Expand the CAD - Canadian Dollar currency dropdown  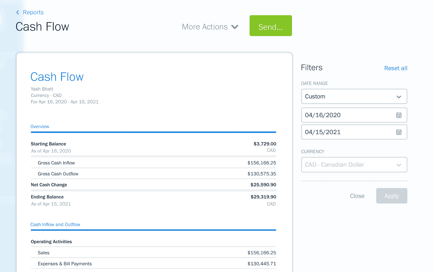[x=354, y=165]
